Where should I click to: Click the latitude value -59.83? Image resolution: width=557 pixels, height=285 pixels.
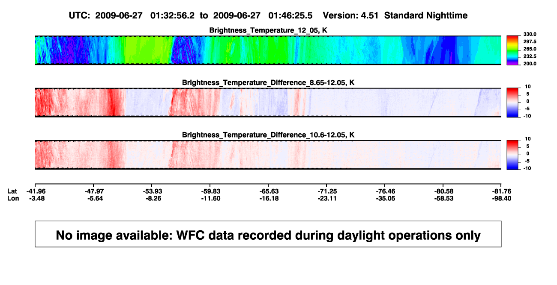point(211,191)
